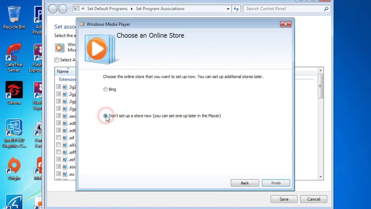Collapse the Extension group header
This screenshot has height=209, width=371.
coord(67,79)
